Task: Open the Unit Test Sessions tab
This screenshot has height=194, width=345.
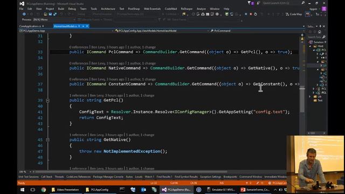Action: click(x=29, y=177)
